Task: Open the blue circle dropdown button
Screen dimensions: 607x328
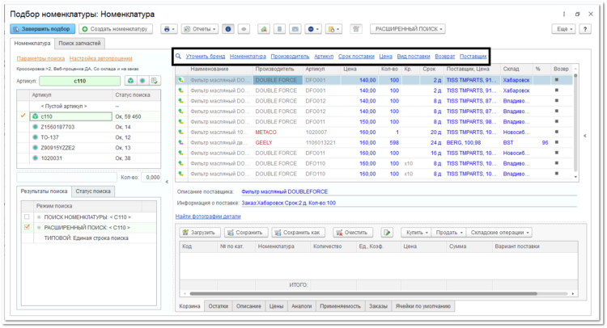Action: click(x=313, y=29)
